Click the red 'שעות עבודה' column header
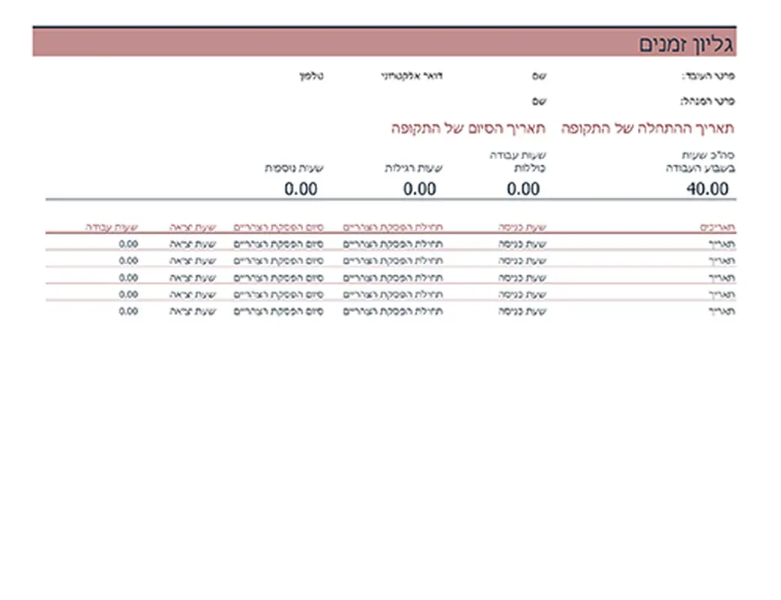This screenshot has height=600, width=781. click(x=112, y=227)
